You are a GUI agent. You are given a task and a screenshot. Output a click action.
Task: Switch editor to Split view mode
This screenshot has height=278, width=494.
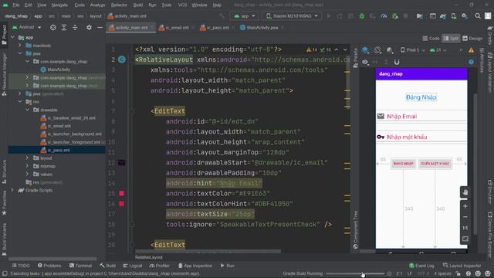click(451, 39)
